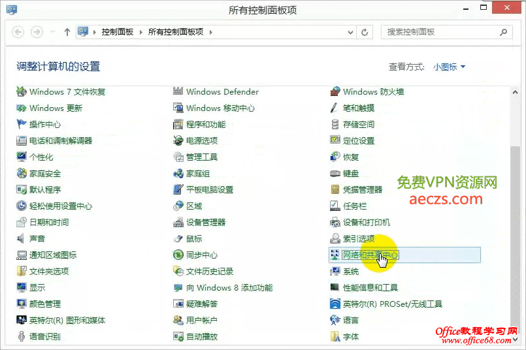The height and width of the screenshot is (350, 526).
Task: Open the 索引选项 link
Action: [x=359, y=238]
